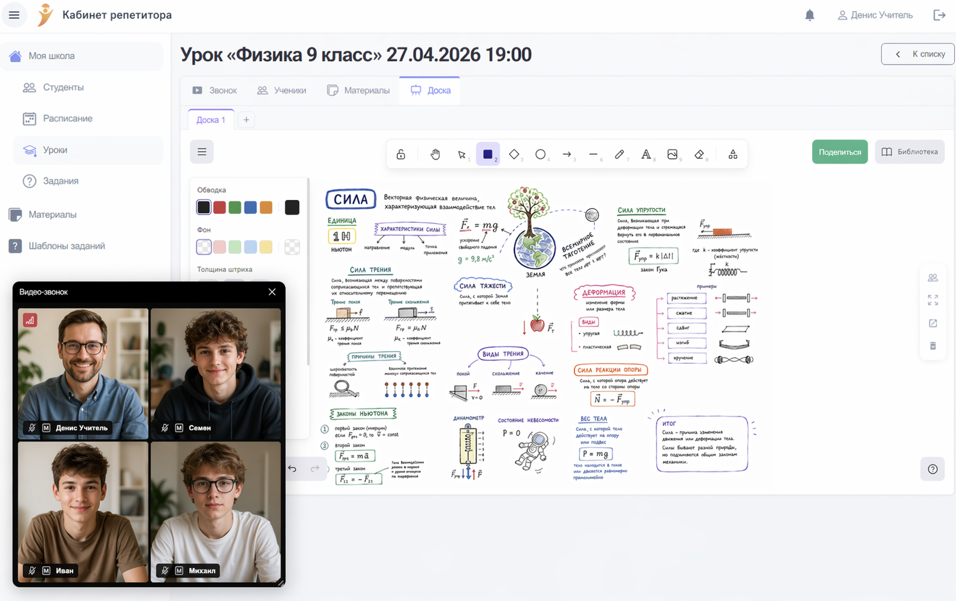956x601 pixels.
Task: Open the board hamburger menu
Action: [x=202, y=152]
